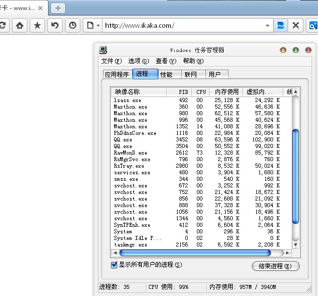The height and width of the screenshot is (296, 318).
Task: Select the RavMonD.exe process
Action: pos(201,153)
